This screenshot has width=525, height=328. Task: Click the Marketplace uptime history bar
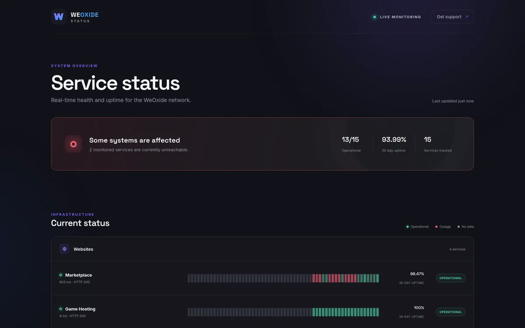click(x=283, y=278)
